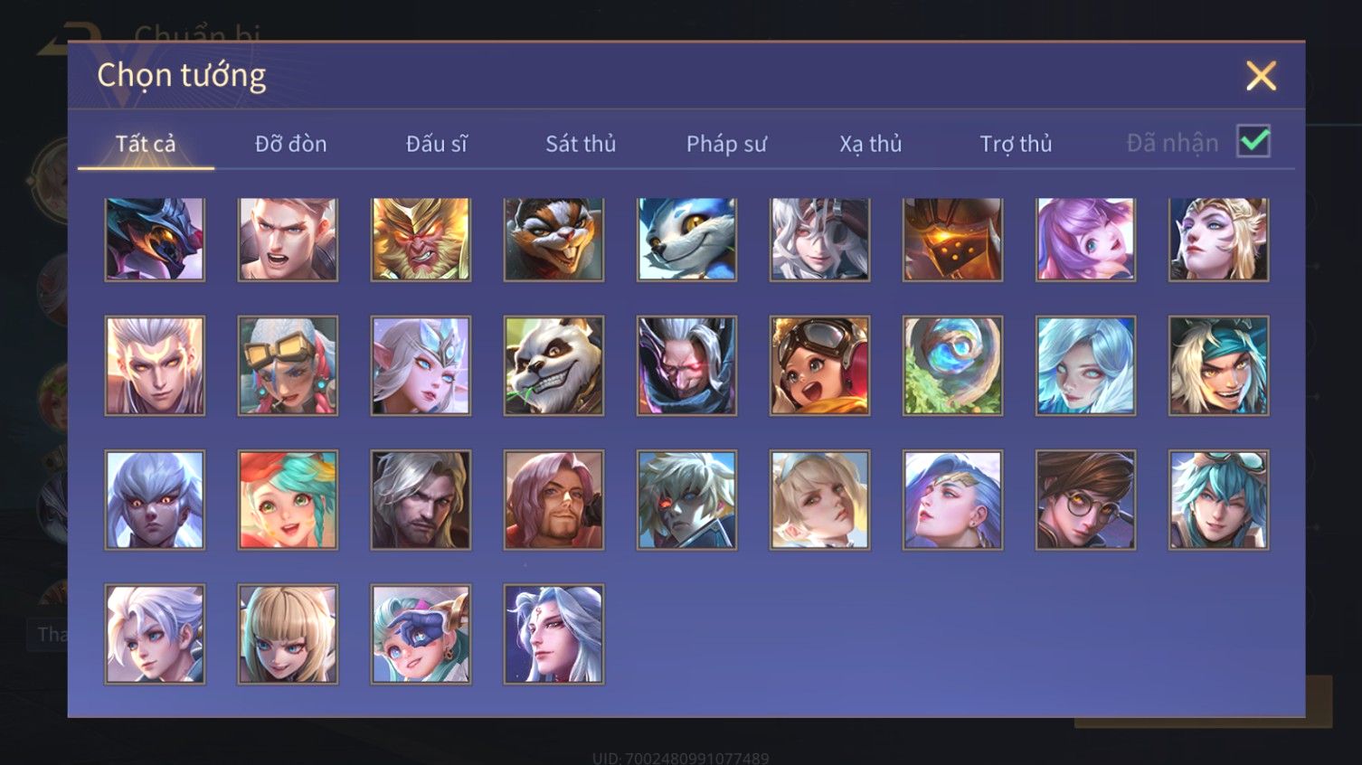Switch to the Đỡ đòn tab

[290, 144]
